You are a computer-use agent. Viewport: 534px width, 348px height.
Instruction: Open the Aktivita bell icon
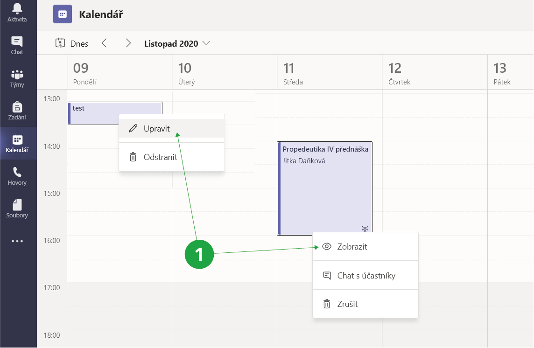(17, 13)
